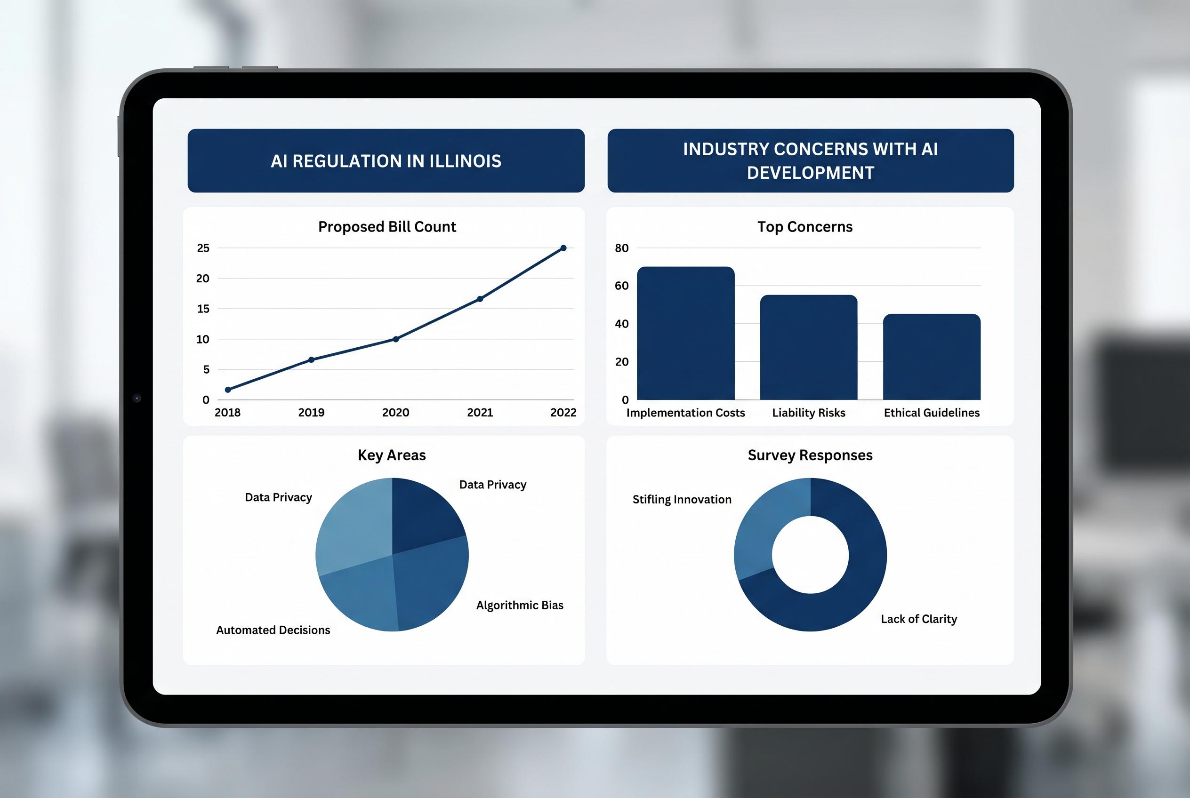Click the Survey Responses chart title
The image size is (1190, 798).
(x=810, y=455)
